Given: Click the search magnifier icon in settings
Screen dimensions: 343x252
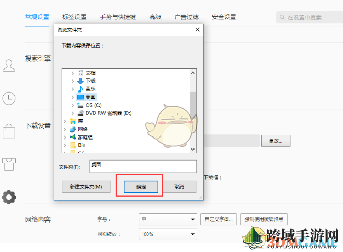Looking at the screenshot, I should (282, 17).
